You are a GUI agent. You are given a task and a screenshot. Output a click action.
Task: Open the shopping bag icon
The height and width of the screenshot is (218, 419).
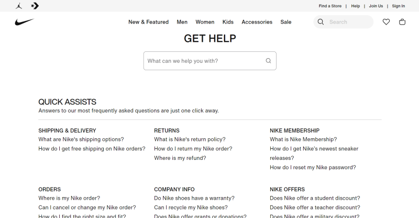[x=402, y=22]
